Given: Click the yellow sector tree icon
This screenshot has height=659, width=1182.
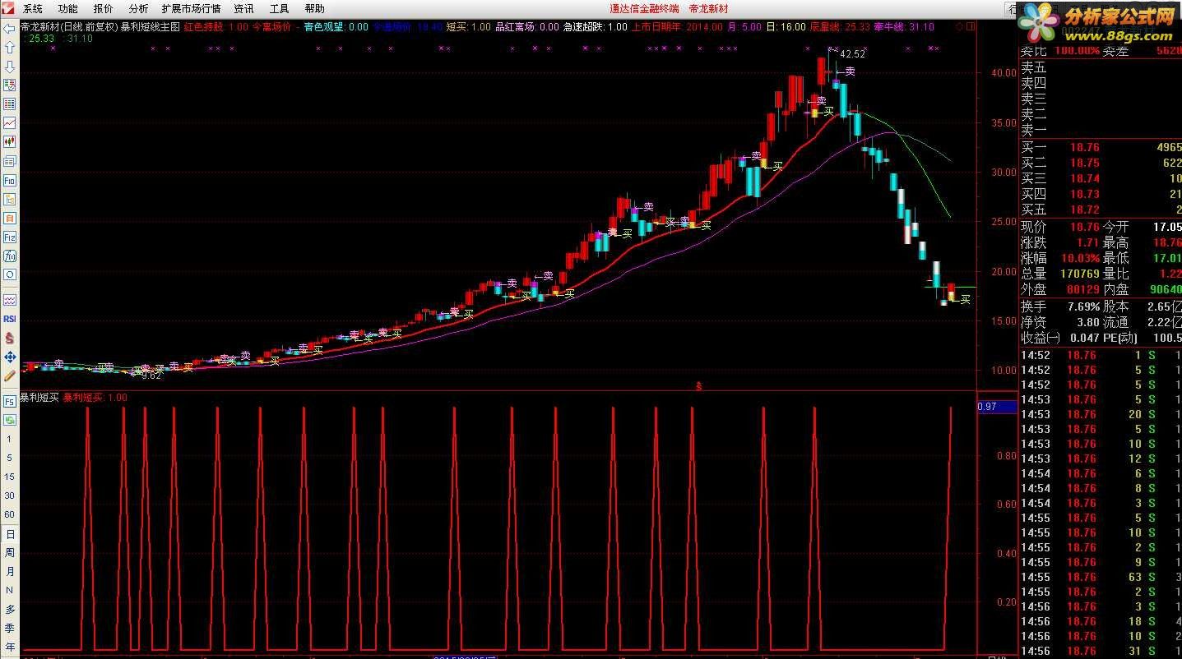Looking at the screenshot, I should point(10,199).
